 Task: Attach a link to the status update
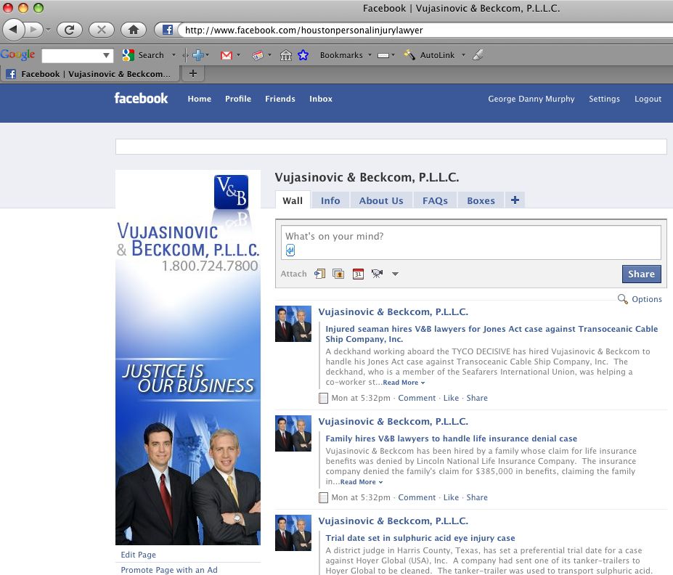[319, 273]
